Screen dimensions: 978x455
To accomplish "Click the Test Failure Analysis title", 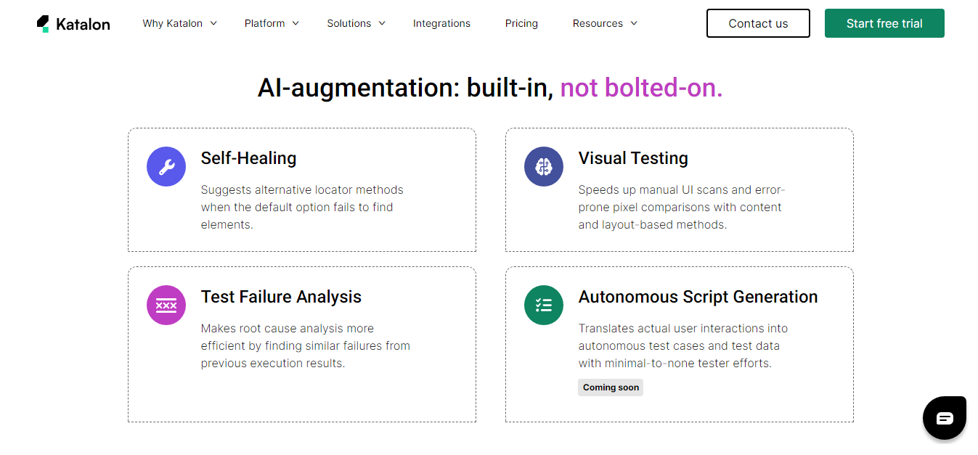I will 281,297.
